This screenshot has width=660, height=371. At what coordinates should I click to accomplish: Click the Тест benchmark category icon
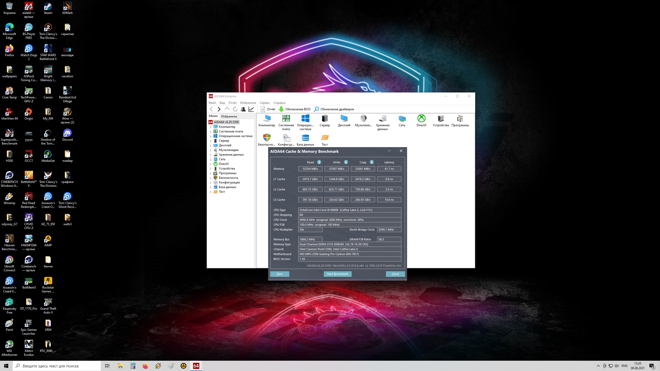click(325, 138)
